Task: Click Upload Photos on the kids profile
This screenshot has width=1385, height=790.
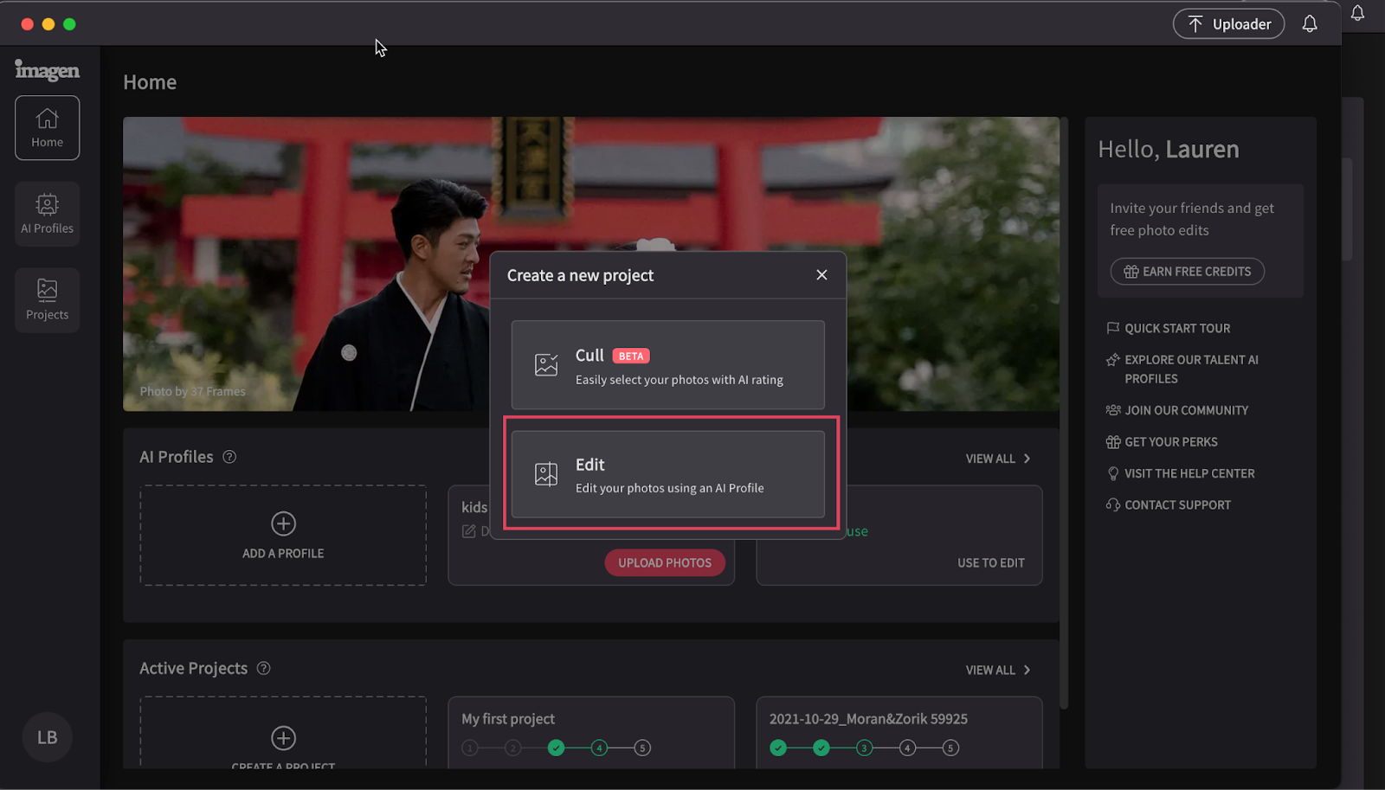Action: [x=665, y=562]
